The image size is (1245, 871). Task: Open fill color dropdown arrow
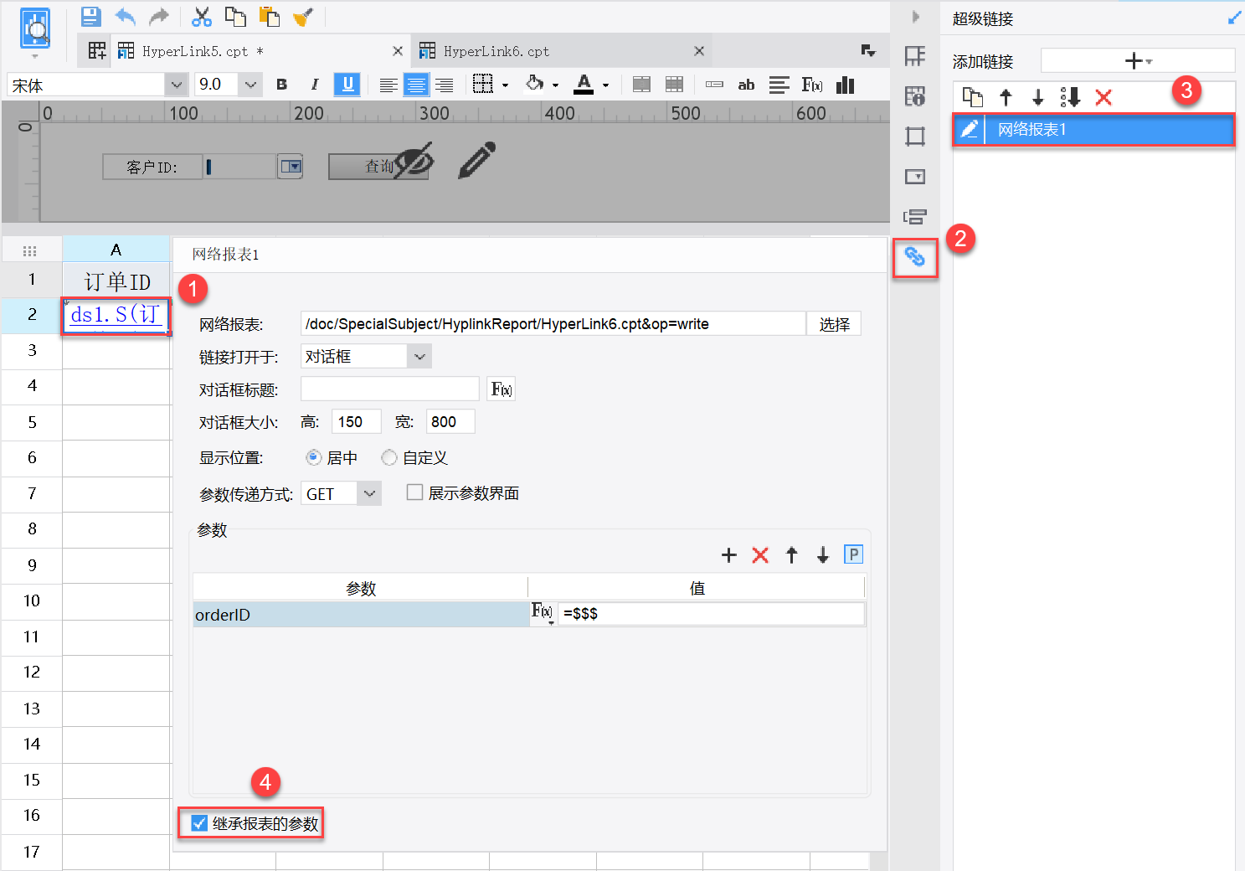point(555,85)
